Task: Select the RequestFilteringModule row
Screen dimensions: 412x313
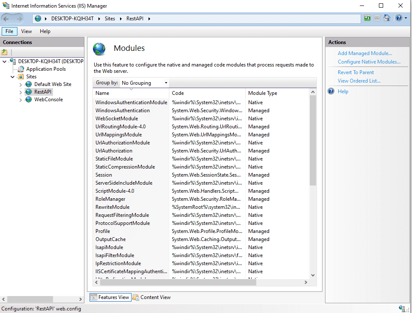Action: tap(201, 215)
